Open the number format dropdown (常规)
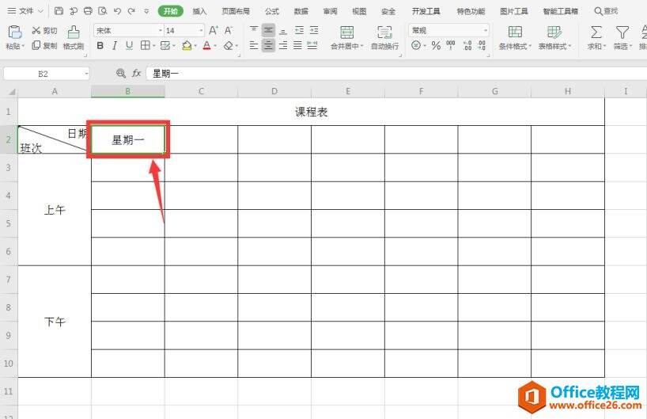 coord(486,30)
